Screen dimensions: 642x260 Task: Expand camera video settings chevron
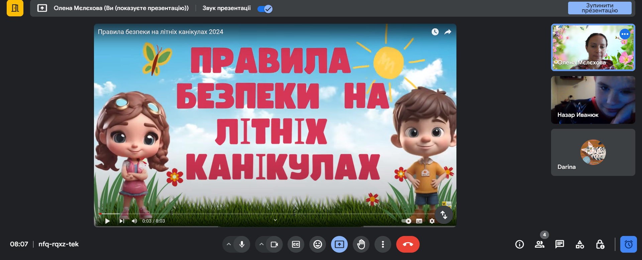coord(261,244)
